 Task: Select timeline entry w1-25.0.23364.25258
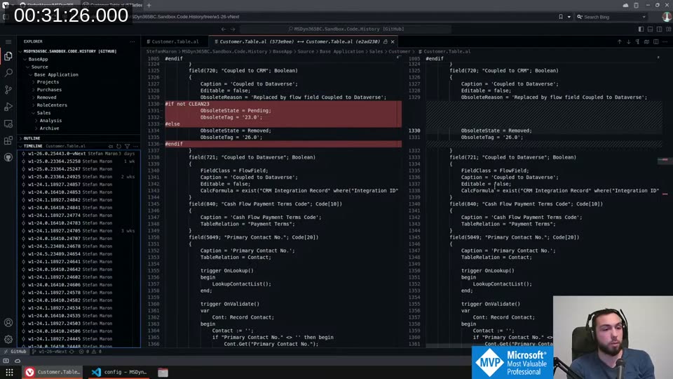[x=79, y=161]
